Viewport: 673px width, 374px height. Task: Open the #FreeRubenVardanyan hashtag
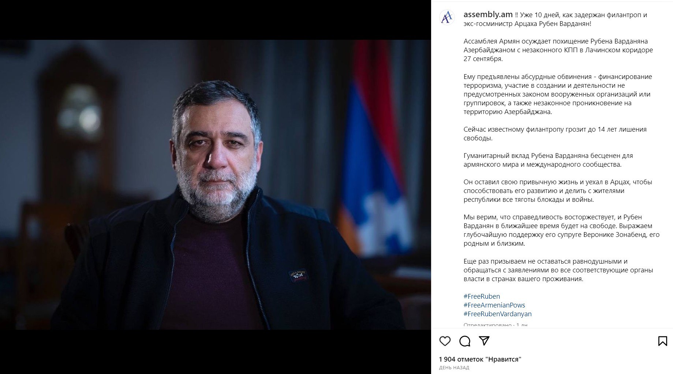pos(497,314)
